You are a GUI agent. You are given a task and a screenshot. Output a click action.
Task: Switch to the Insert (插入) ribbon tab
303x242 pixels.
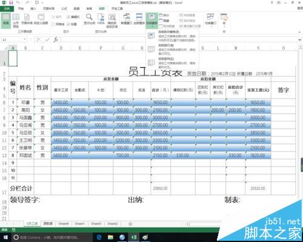pos(33,8)
